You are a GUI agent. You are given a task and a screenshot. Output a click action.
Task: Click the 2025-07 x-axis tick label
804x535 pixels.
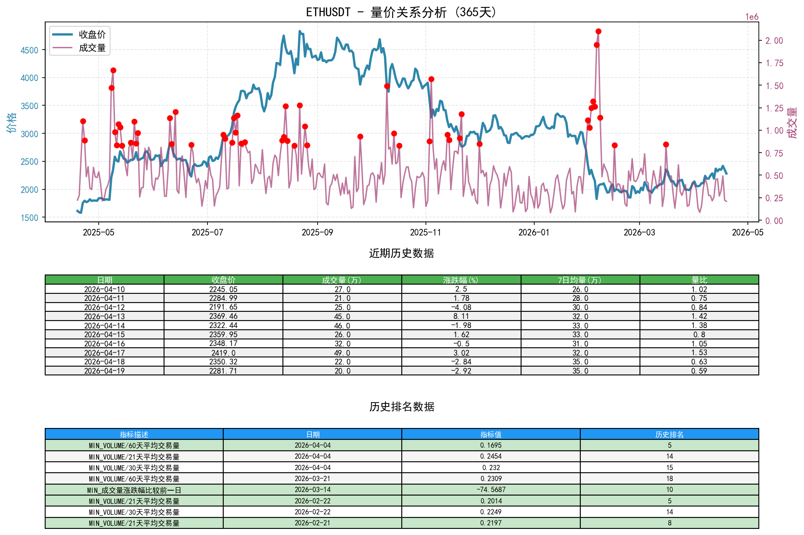(207, 232)
